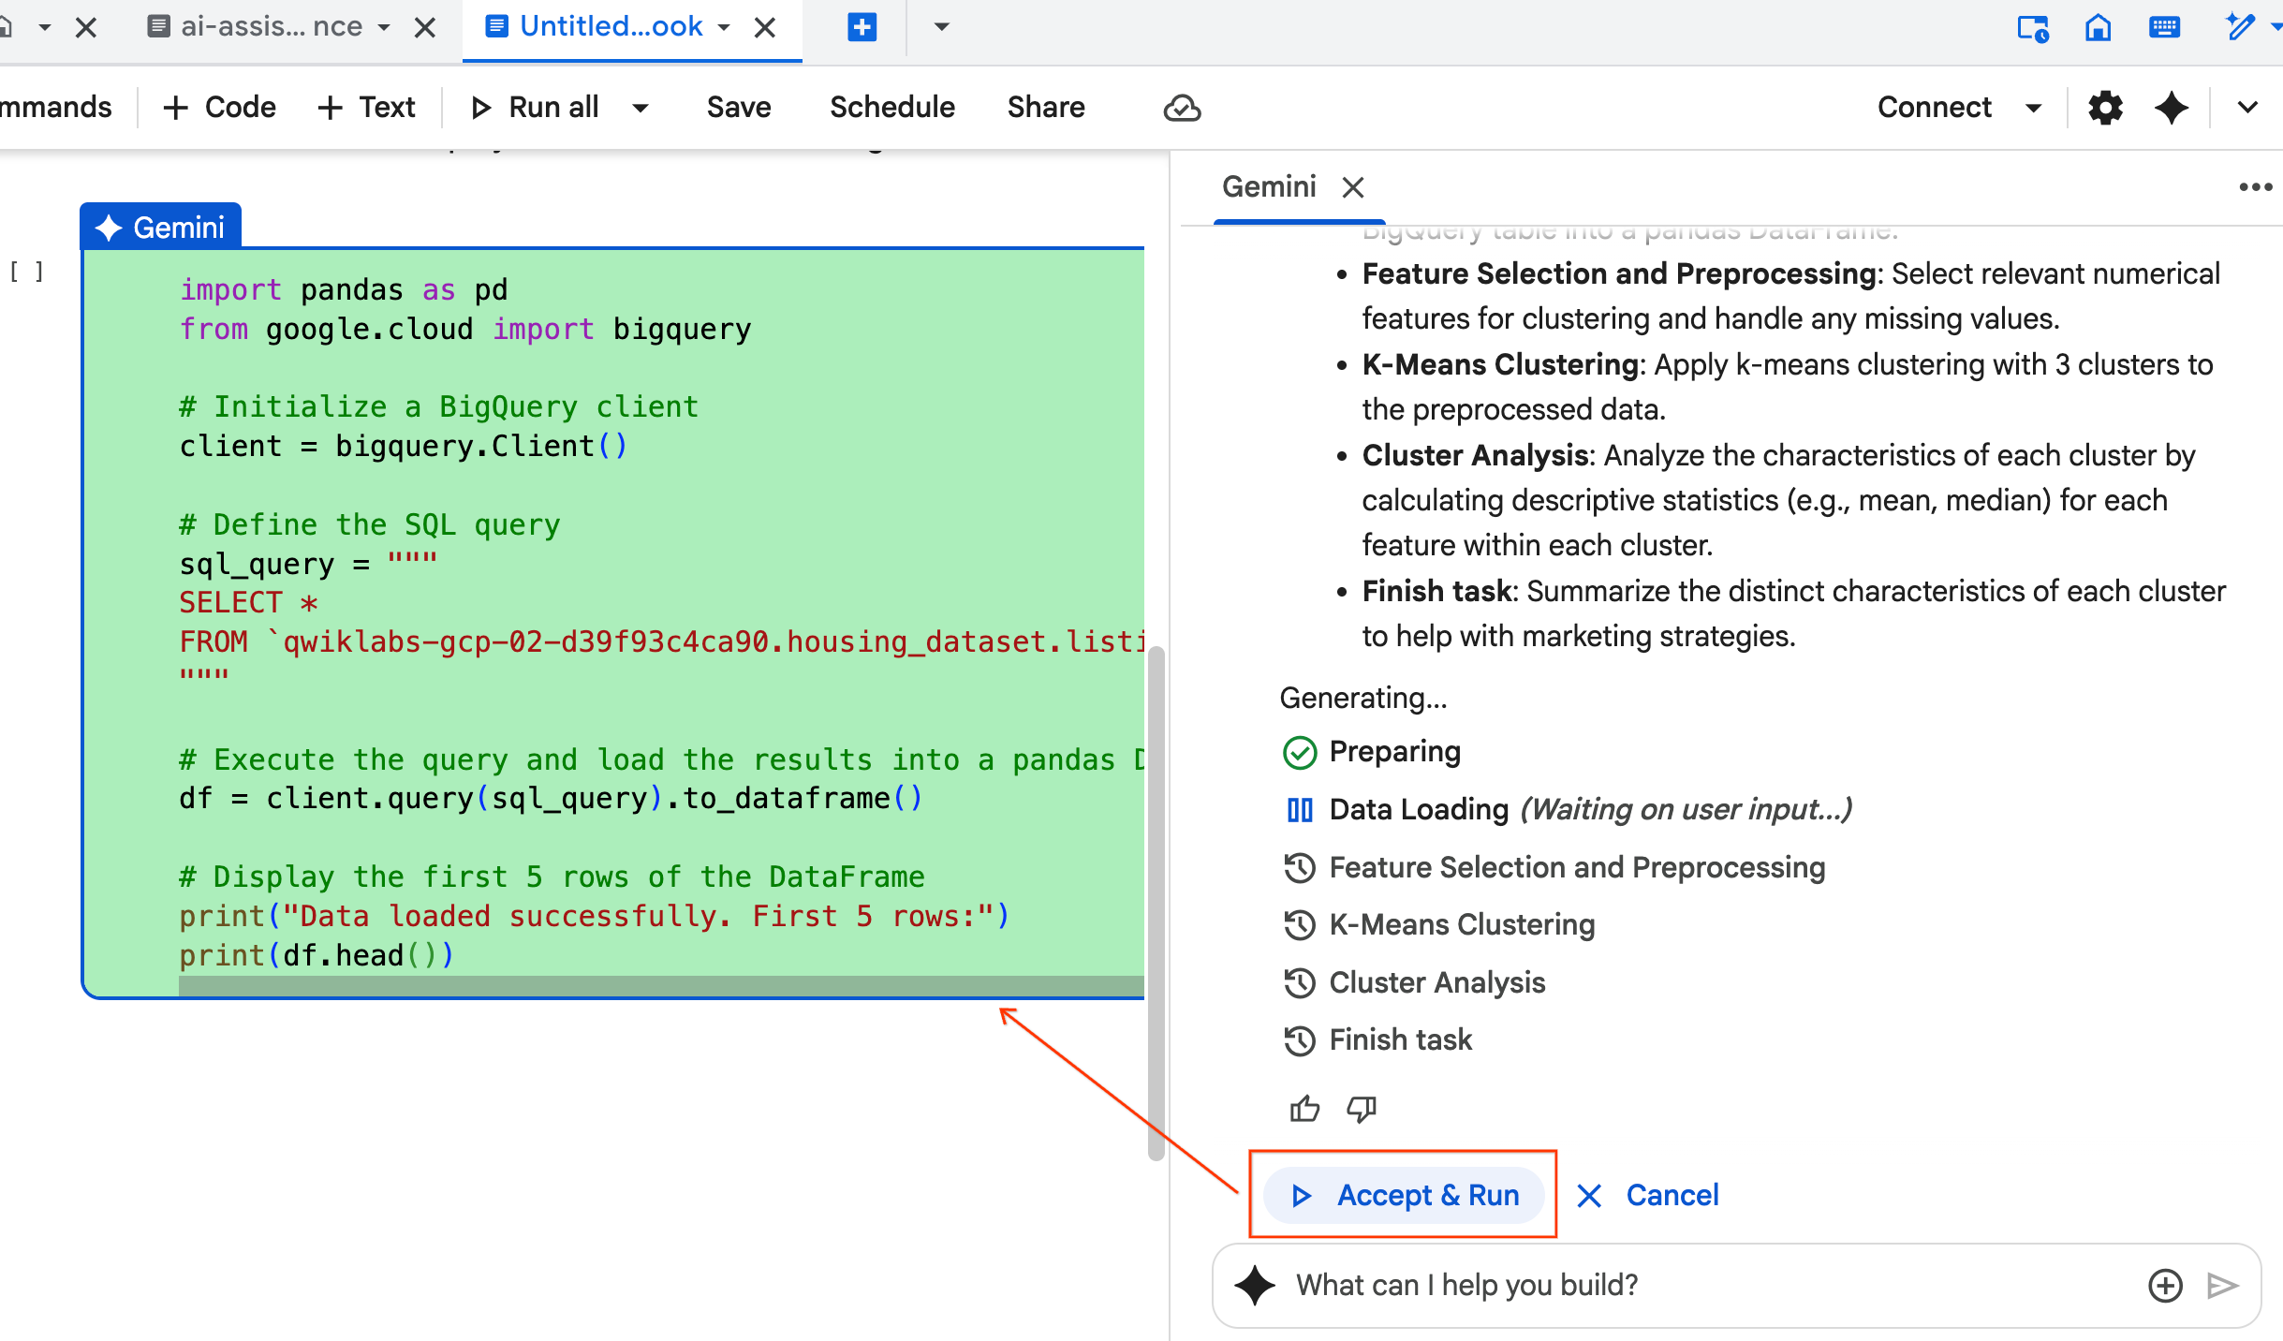Viewport: 2283px width, 1341px height.
Task: Expand the Connect dropdown arrow
Action: 2033,108
